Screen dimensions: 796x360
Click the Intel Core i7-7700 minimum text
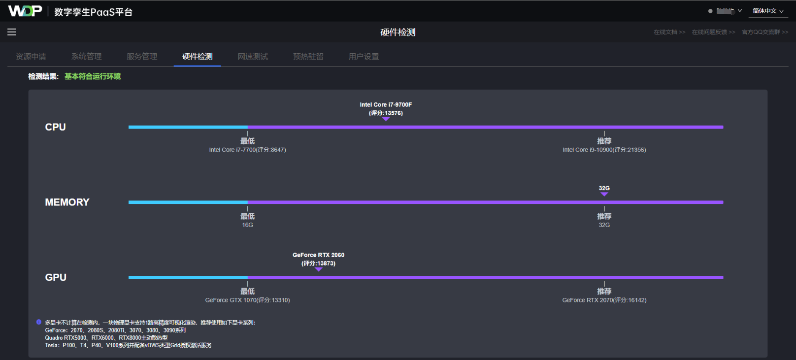(x=247, y=150)
